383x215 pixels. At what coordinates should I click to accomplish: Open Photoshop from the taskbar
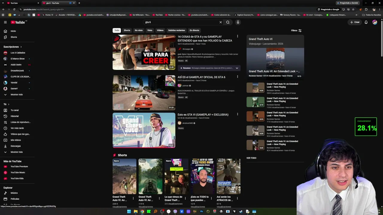point(201,211)
